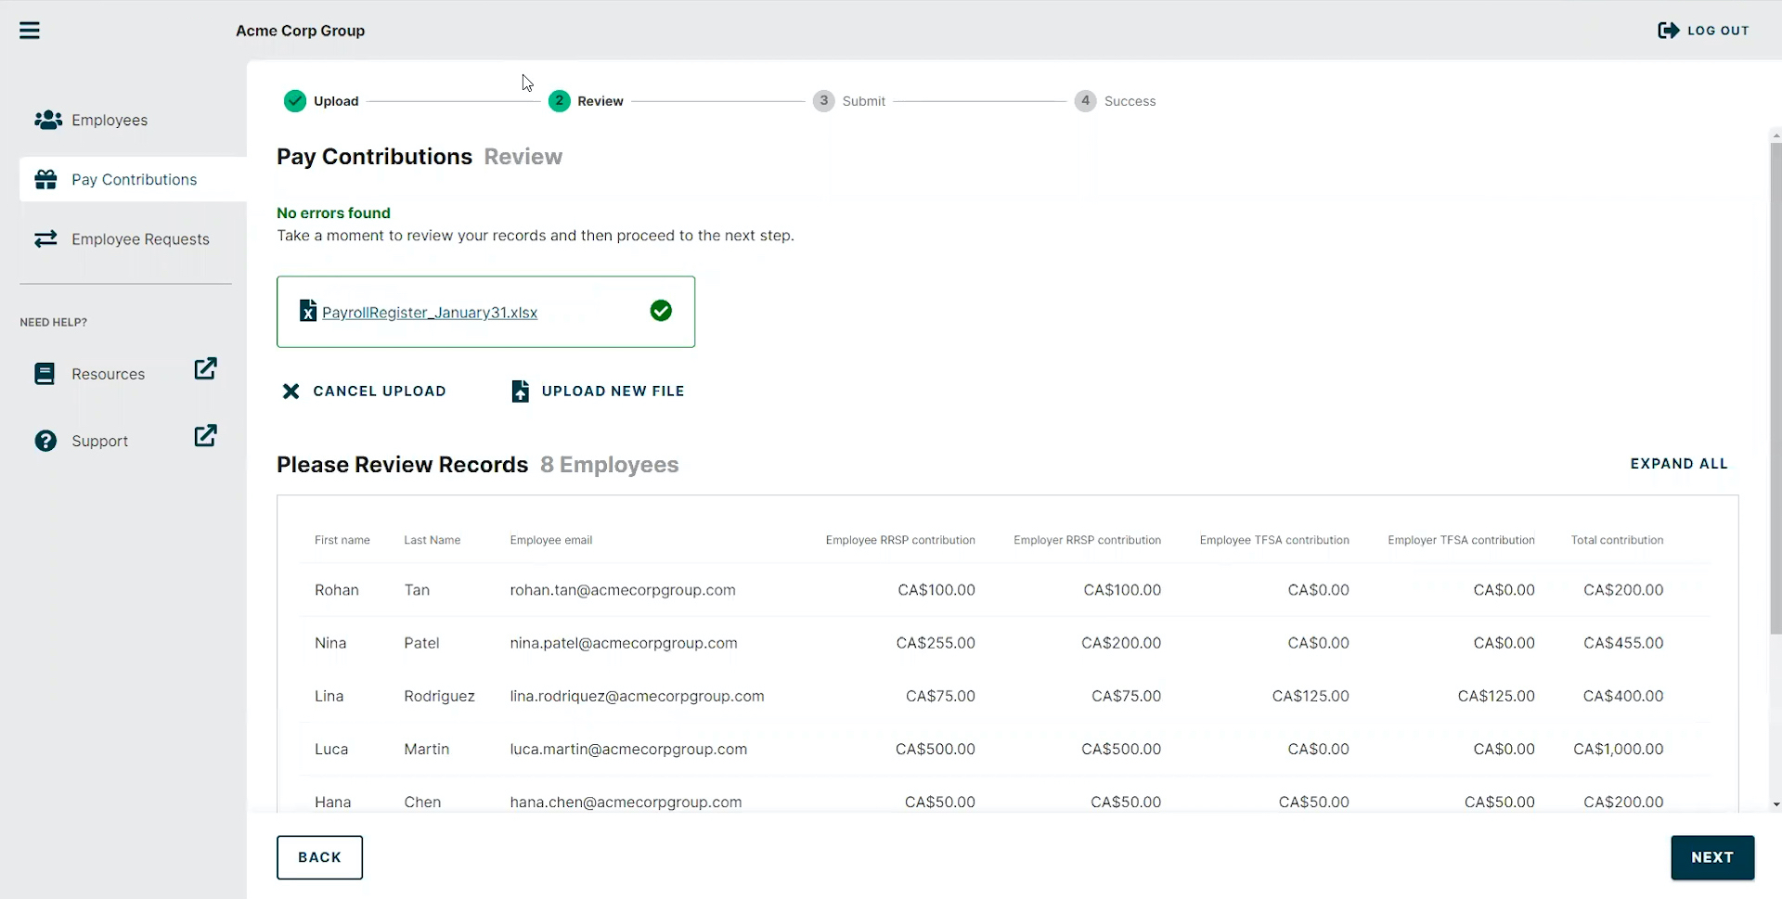
Task: Click the Submit step label
Action: click(864, 101)
